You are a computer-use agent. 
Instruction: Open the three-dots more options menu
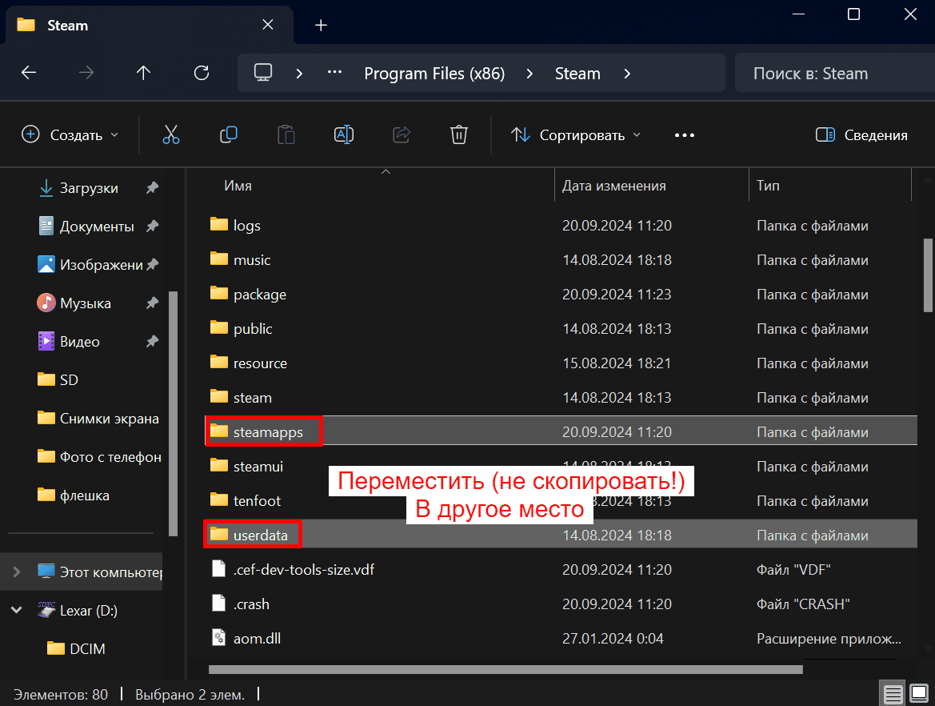[685, 134]
